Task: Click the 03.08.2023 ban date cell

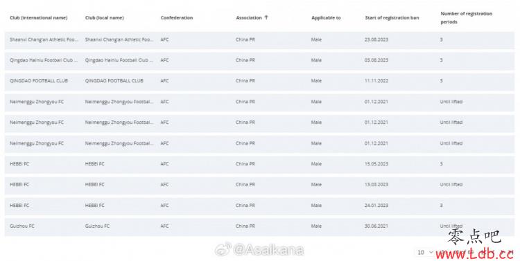Action: [x=376, y=60]
